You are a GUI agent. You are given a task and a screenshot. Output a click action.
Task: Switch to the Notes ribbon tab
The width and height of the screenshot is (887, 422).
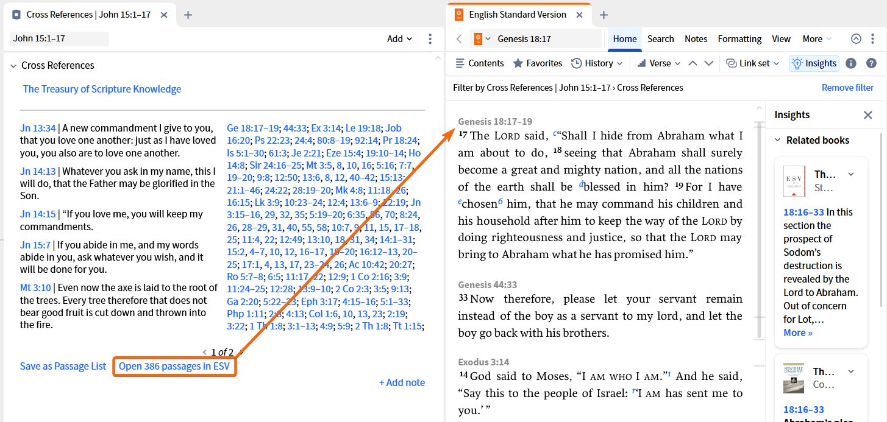tap(696, 39)
